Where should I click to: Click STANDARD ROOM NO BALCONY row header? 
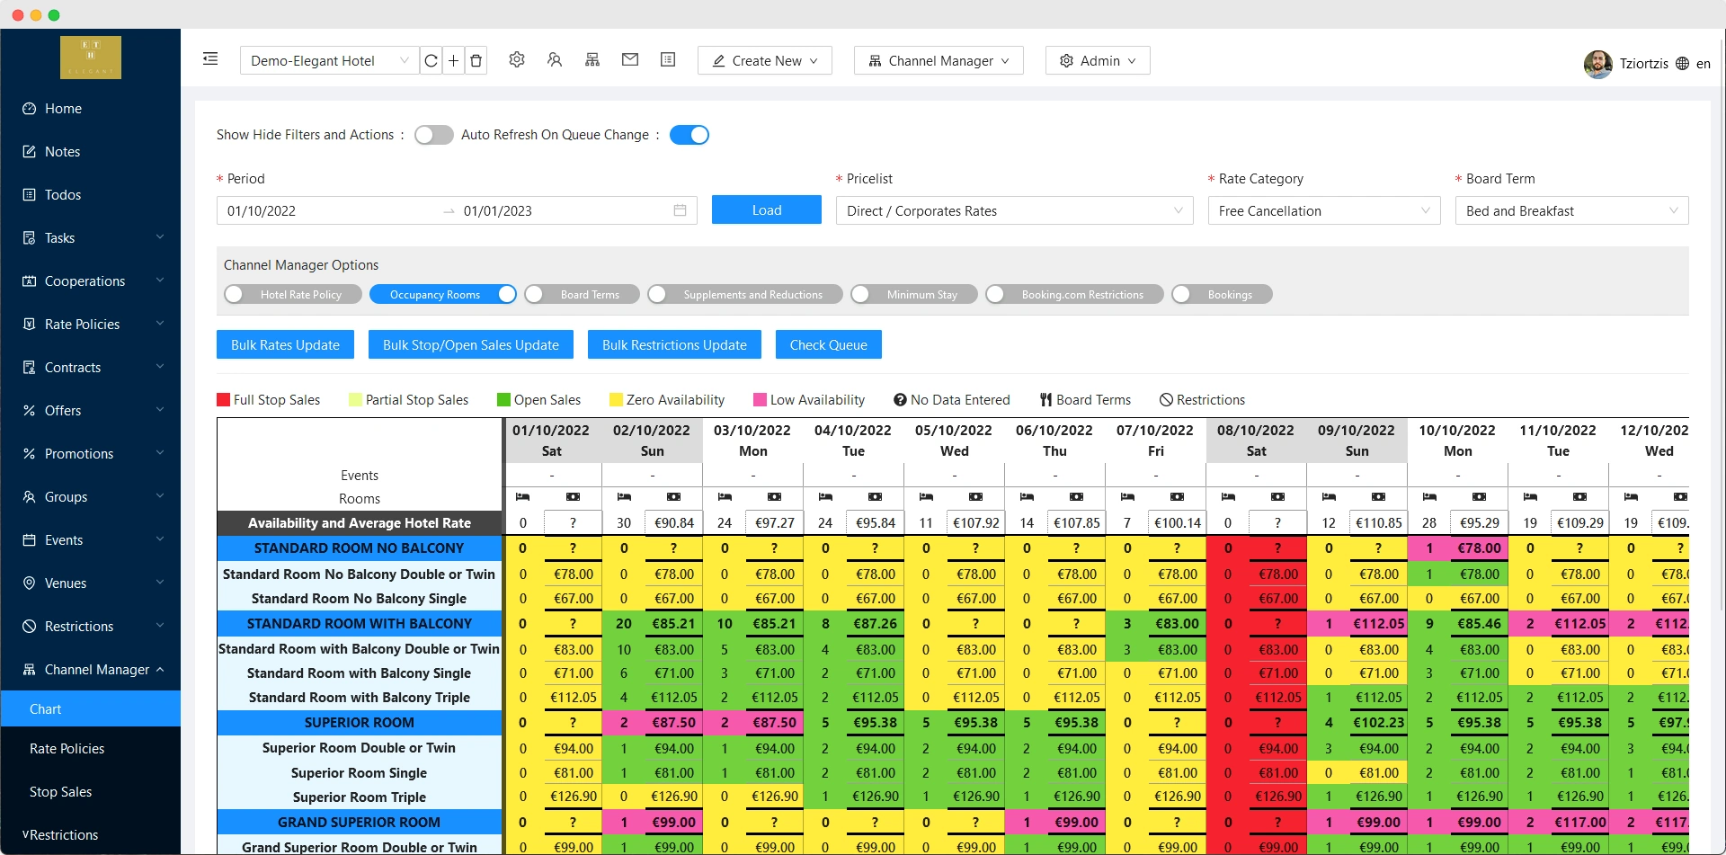click(x=360, y=548)
